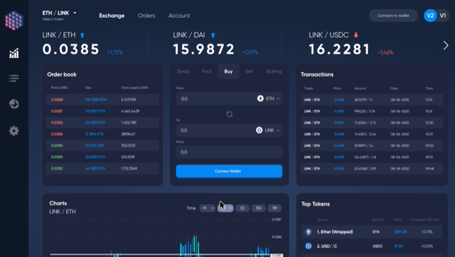Select order book row priced 0.0388
This screenshot has width=455, height=257.
coord(102,99)
